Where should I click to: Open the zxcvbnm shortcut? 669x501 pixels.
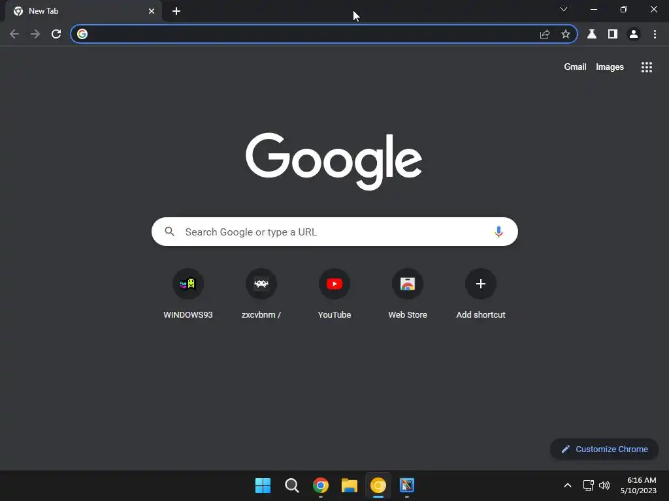(x=261, y=294)
